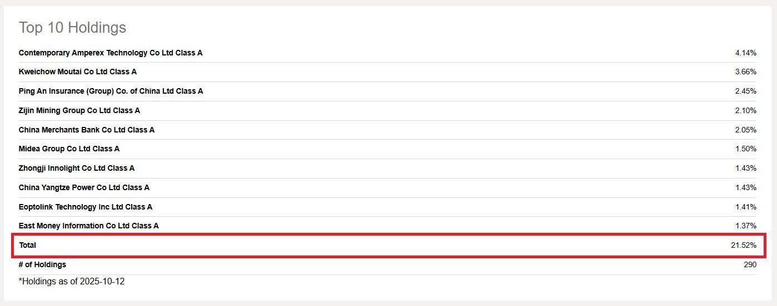Open Ping An Insurance holding row
Viewport: 777px width, 306px height.
(111, 91)
